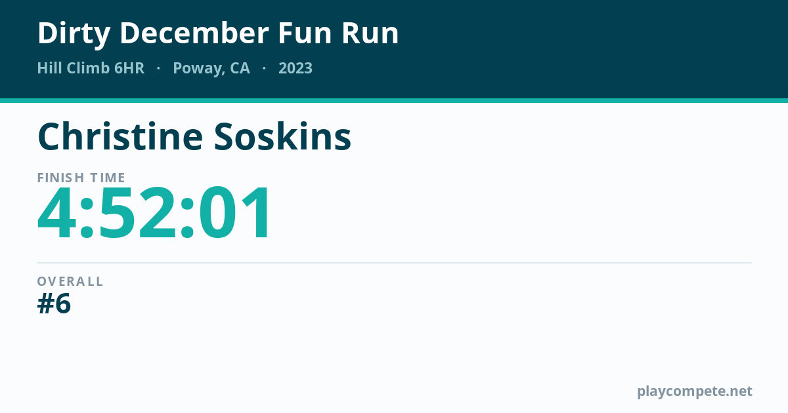This screenshot has height=413, width=788.
Task: Click the Poway, CA location label
Action: (211, 69)
